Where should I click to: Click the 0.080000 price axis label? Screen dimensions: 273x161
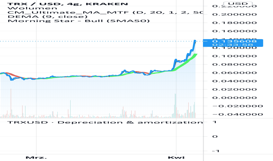click(234, 64)
